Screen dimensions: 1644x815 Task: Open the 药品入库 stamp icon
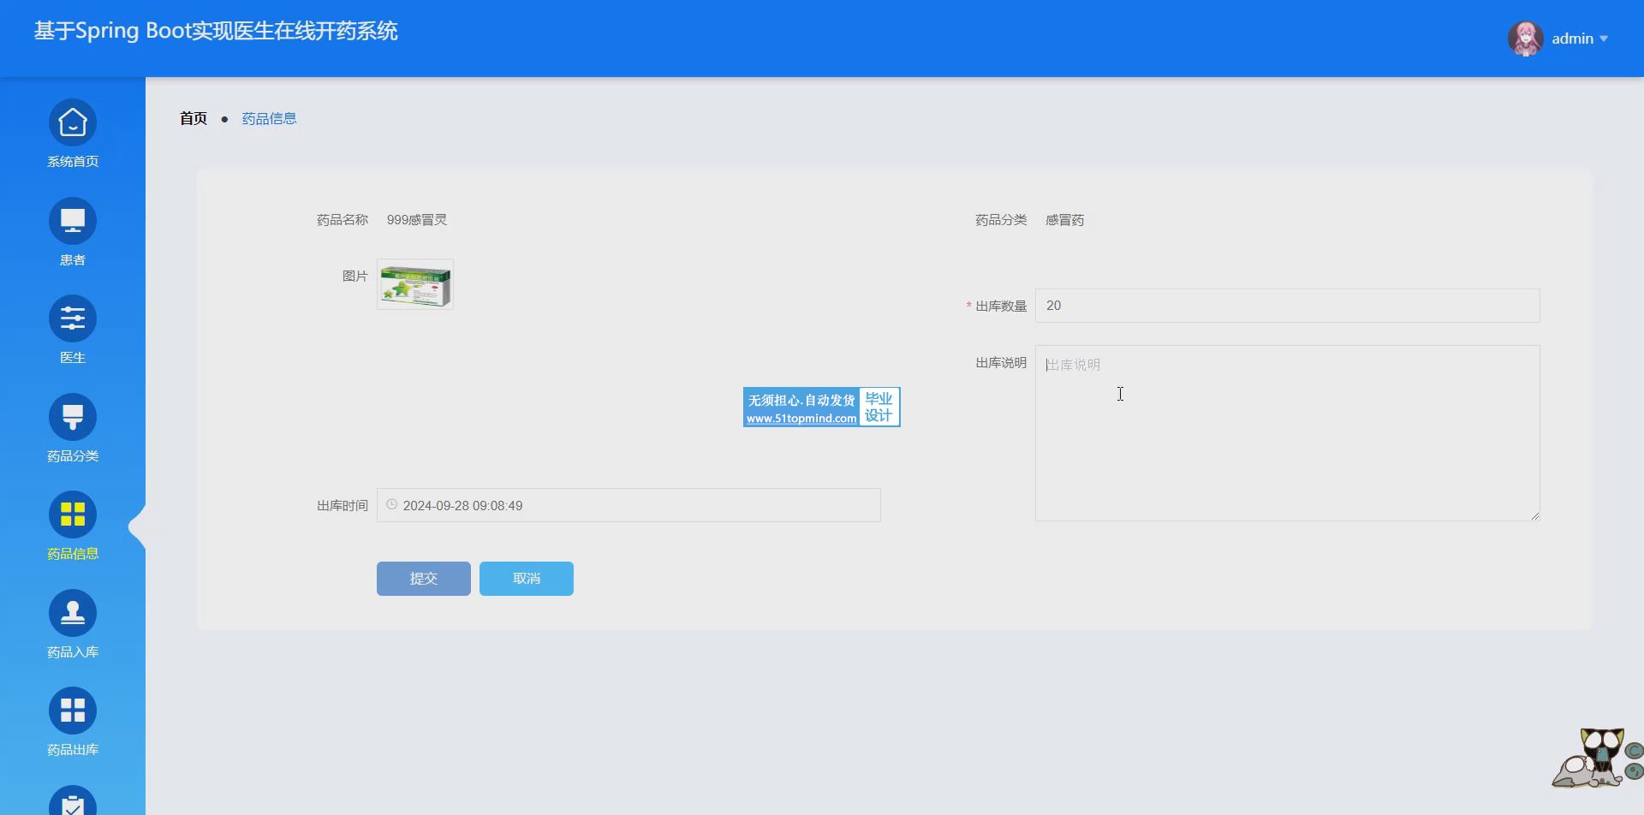click(73, 613)
